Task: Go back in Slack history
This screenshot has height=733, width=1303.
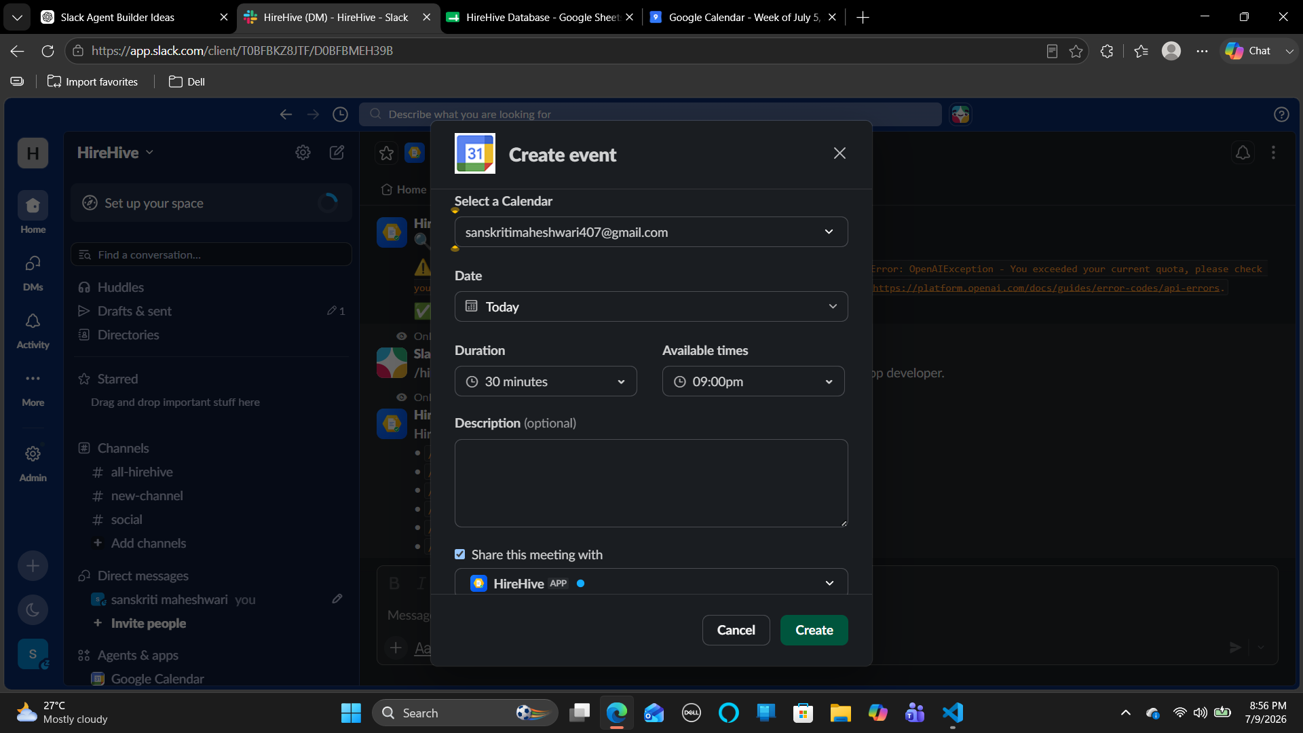Action: [286, 114]
